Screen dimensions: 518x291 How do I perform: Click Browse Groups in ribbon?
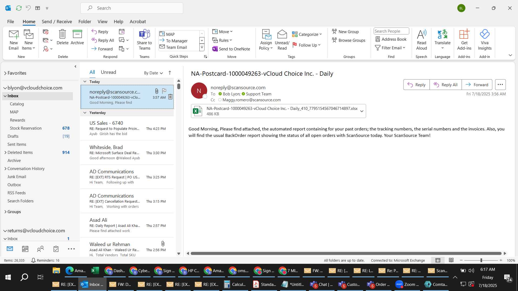pos(349,40)
